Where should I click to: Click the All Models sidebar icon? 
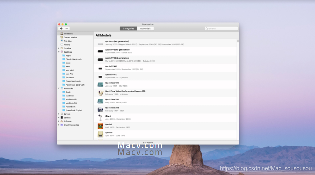click(x=62, y=34)
